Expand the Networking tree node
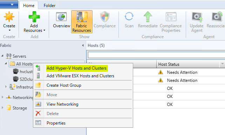Viewport: 225px width, 135px height. click(x=2, y=97)
